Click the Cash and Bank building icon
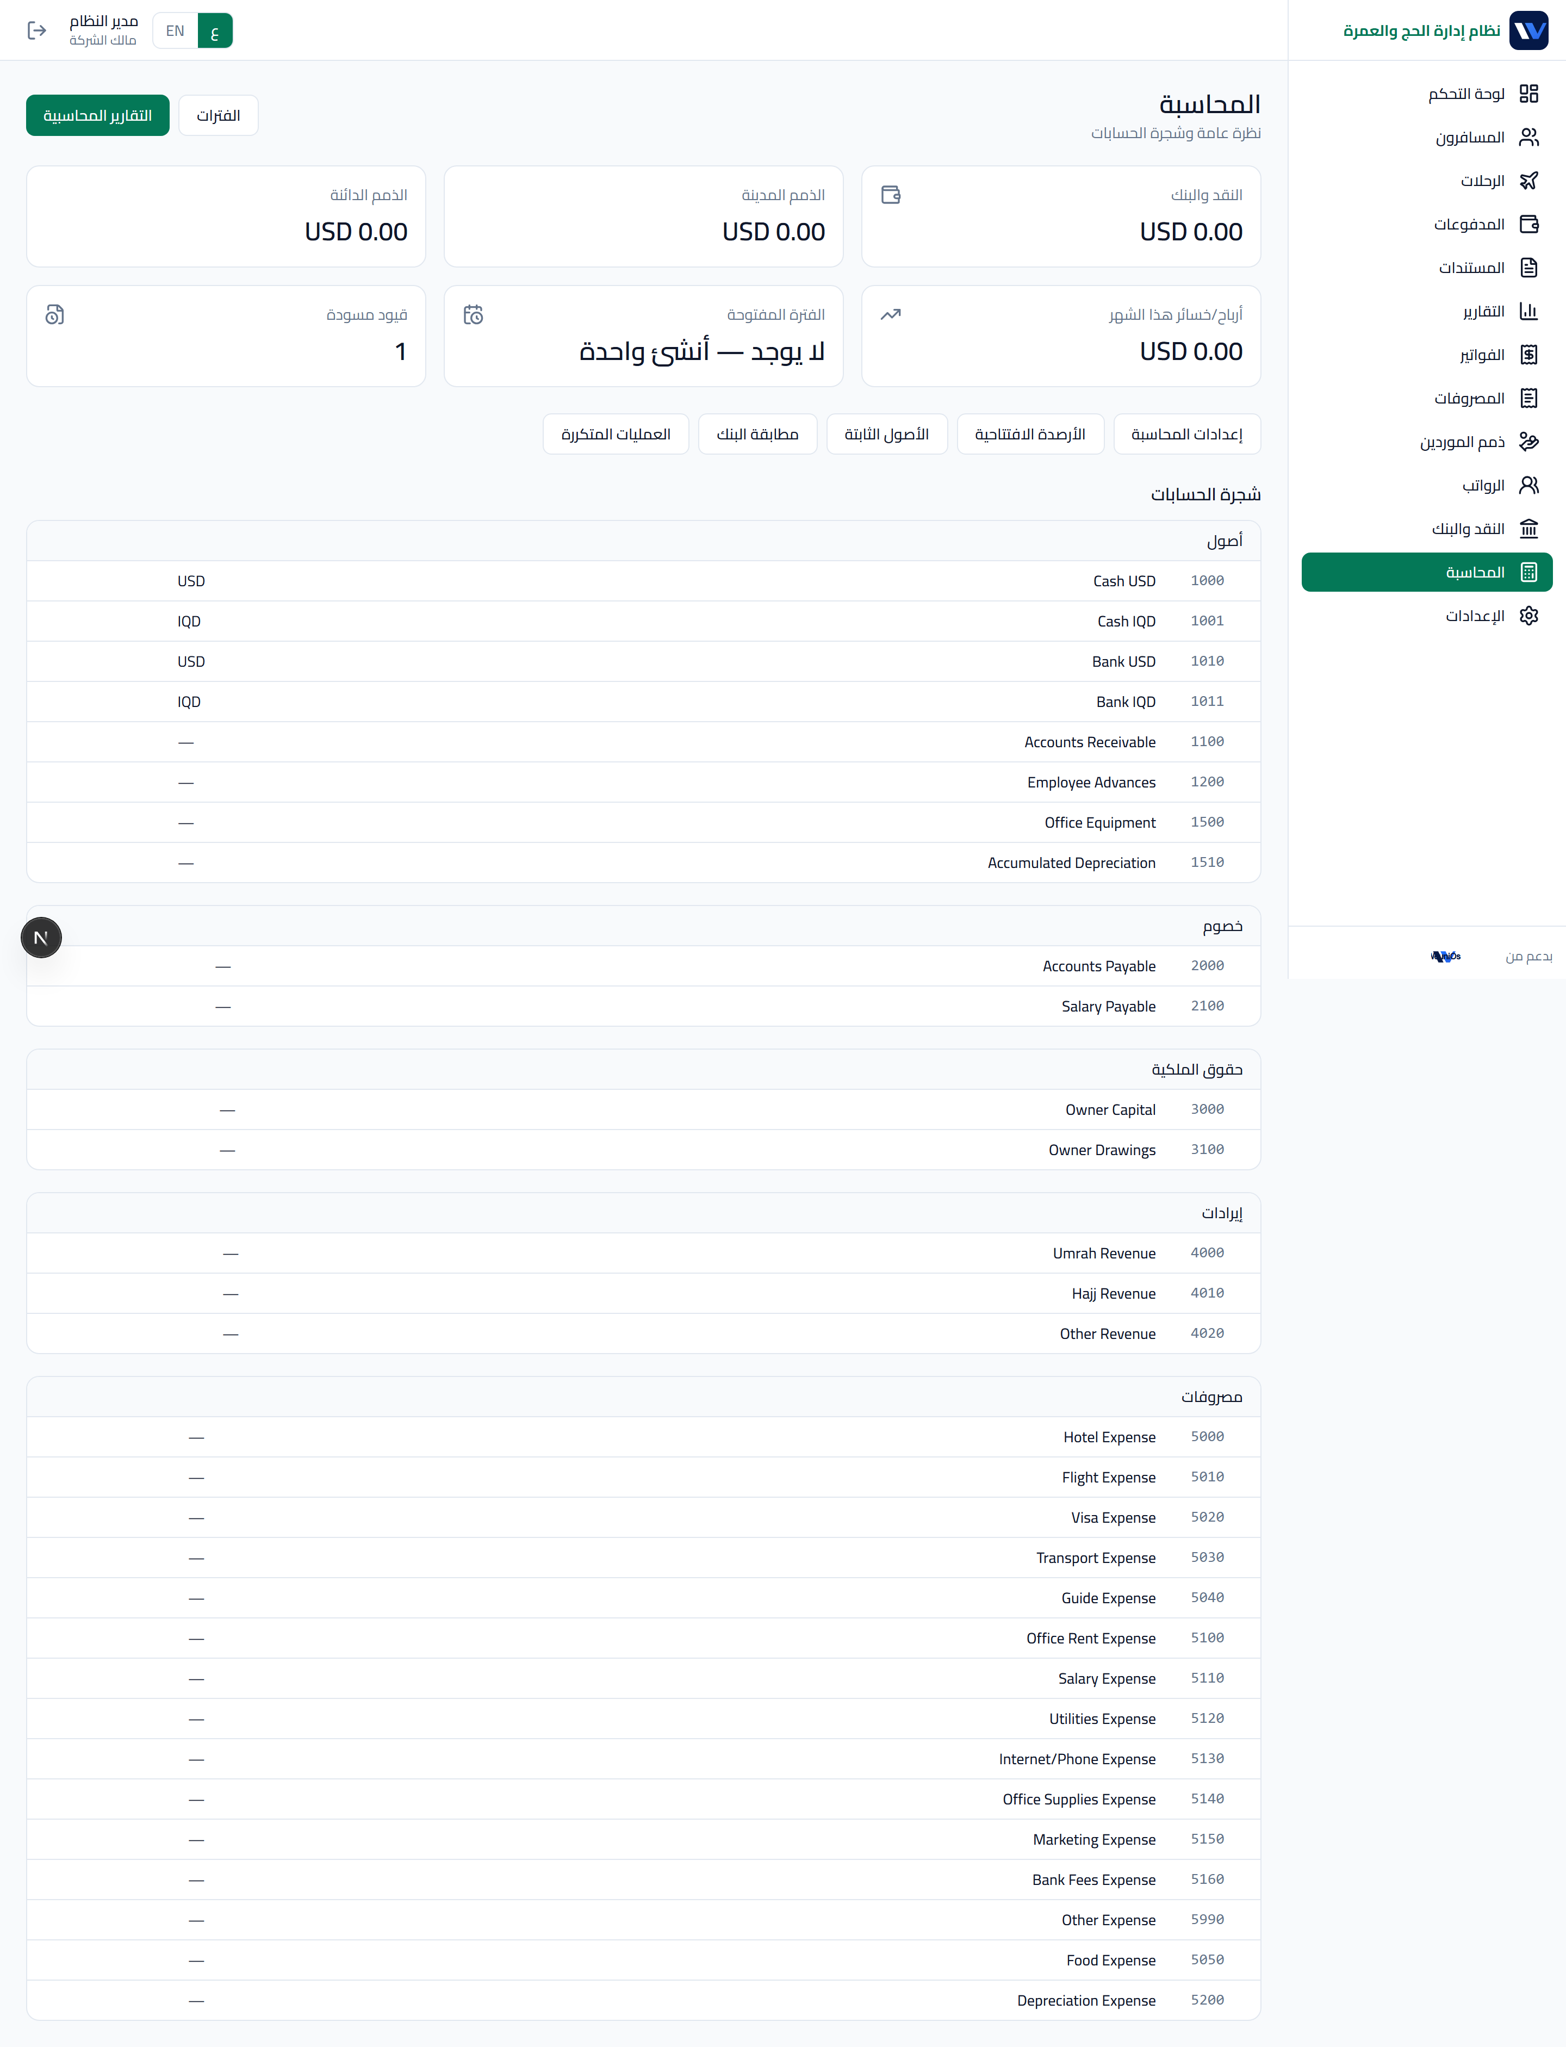This screenshot has width=1566, height=2047. (1528, 529)
